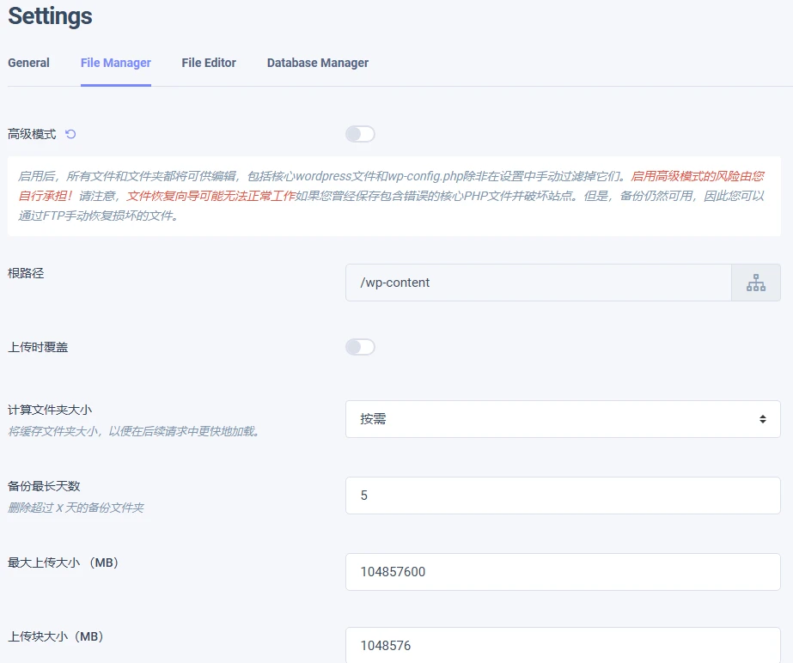The image size is (793, 663).
Task: Enable the 高级模式 toggle switch
Action: [360, 134]
